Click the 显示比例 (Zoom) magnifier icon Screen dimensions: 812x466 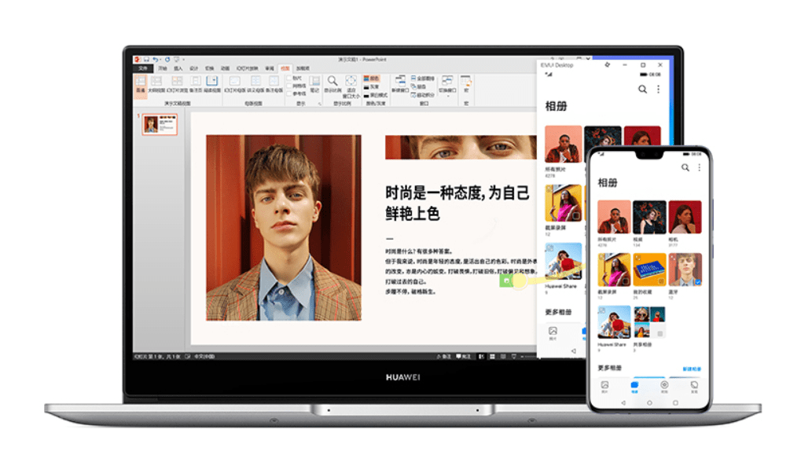[331, 80]
